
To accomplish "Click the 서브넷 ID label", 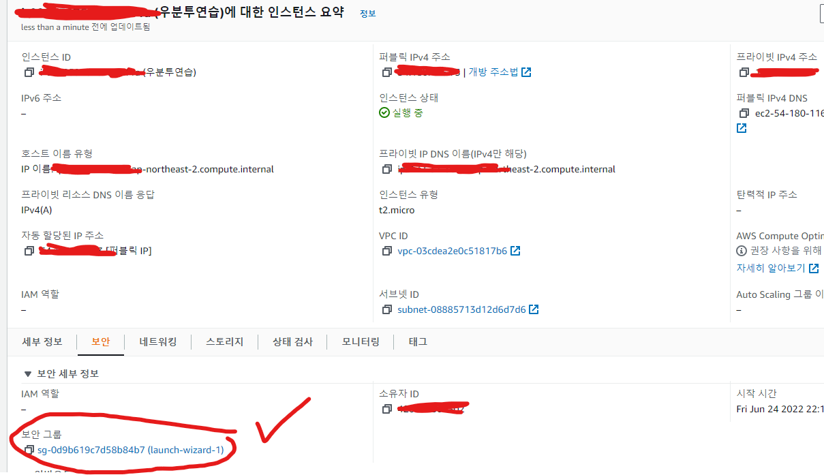I will 399,294.
